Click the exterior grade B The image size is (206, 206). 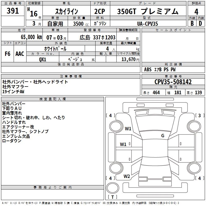(192, 23)
